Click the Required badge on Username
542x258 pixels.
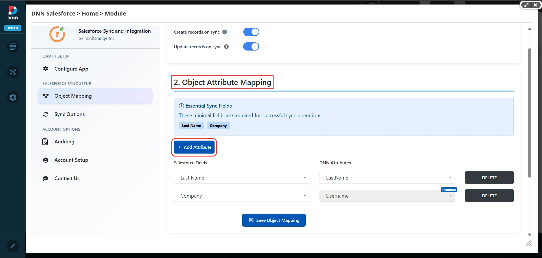tap(449, 190)
